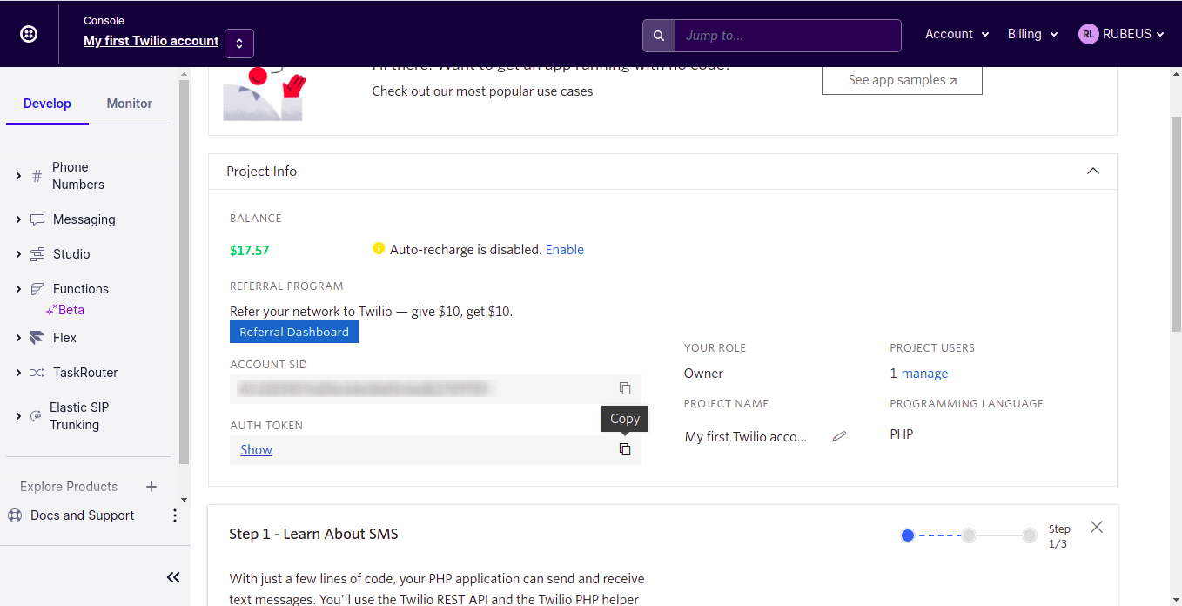Expand the Functions sidebar item
The height and width of the screenshot is (606, 1182).
18,289
